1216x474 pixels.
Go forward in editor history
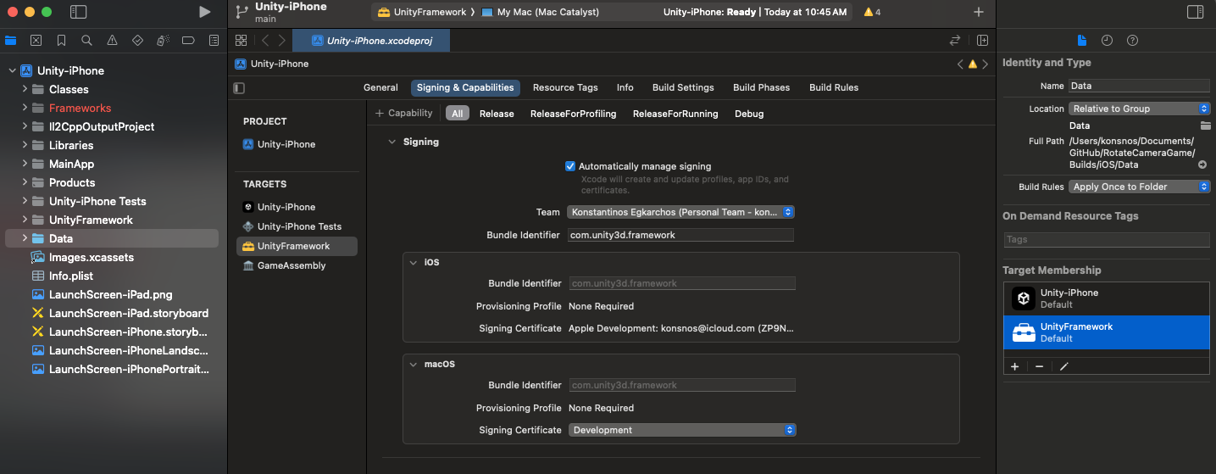tap(282, 40)
